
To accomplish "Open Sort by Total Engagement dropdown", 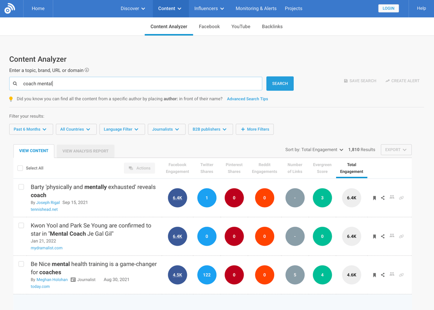I will click(314, 150).
